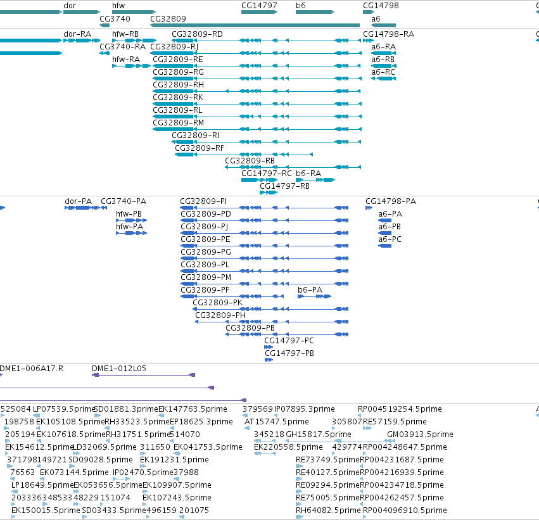
Task: Open the CG14797 gene label
Action: (259, 6)
